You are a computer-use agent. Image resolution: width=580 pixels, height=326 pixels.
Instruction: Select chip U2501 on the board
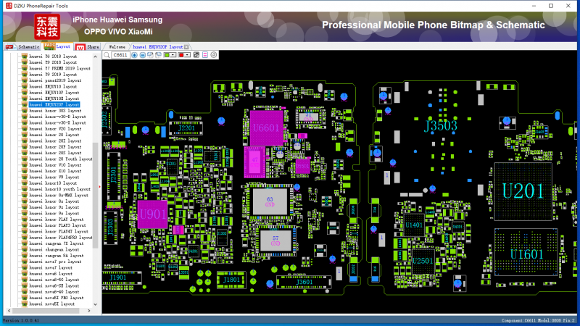click(x=423, y=261)
